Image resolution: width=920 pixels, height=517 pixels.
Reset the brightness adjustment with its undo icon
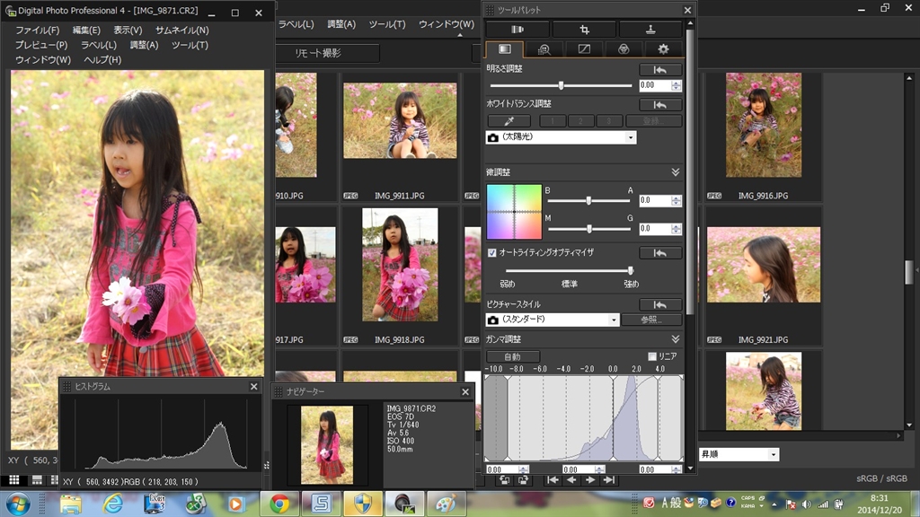(660, 69)
